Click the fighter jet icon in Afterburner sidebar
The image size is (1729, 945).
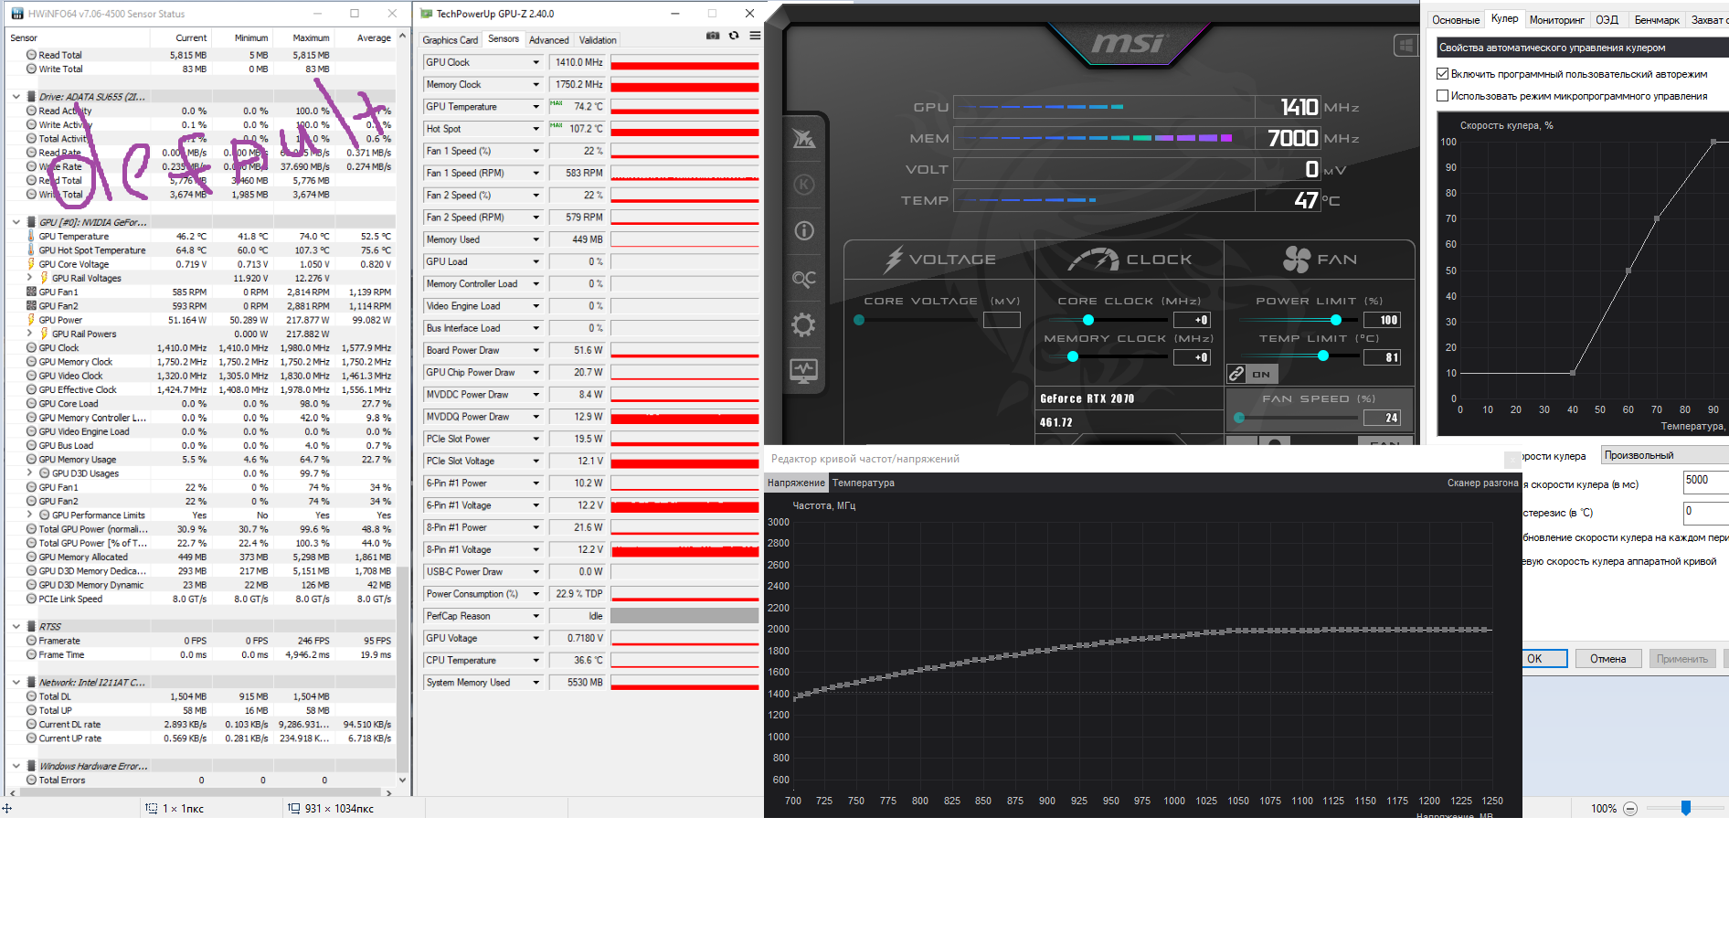pos(804,138)
